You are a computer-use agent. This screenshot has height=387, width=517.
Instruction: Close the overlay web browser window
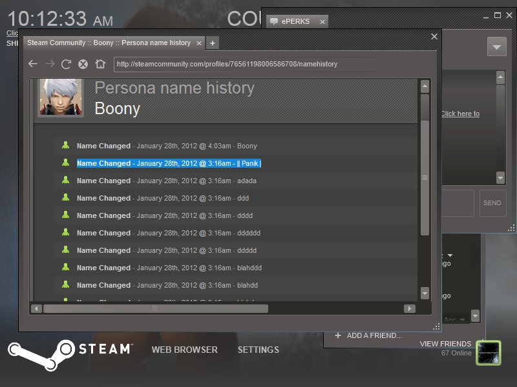pyautogui.click(x=434, y=37)
